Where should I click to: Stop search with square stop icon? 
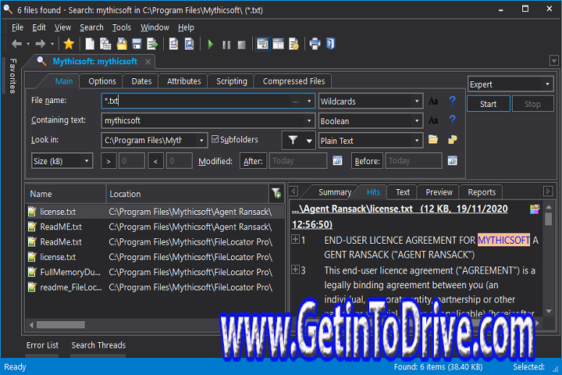242,45
